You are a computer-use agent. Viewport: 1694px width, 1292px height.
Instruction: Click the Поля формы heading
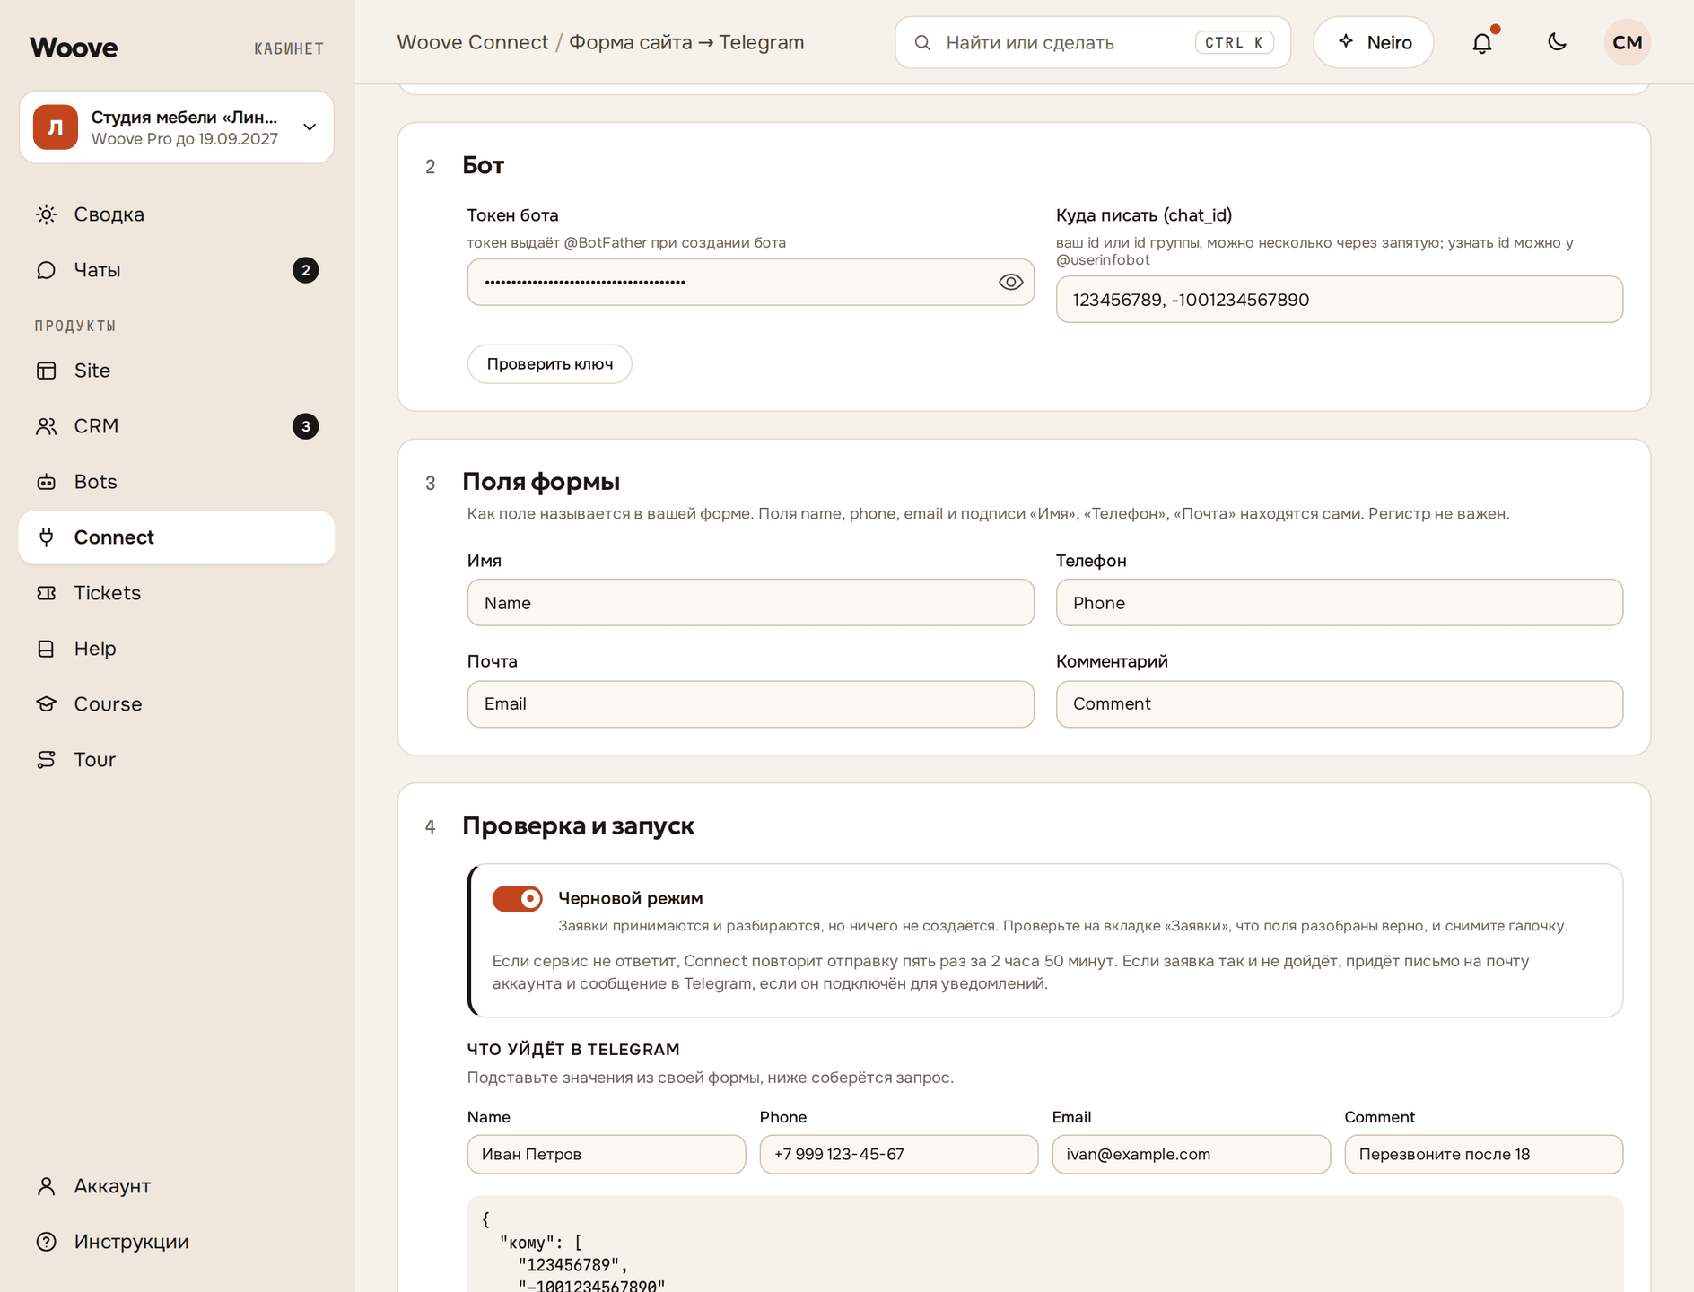point(541,482)
